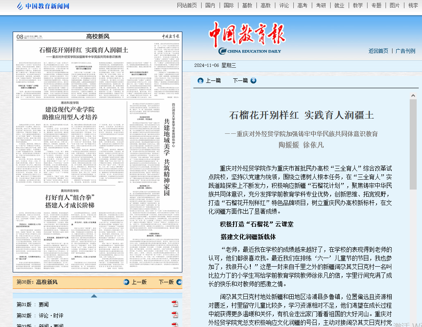Open 网站首页 in top navigation

[187, 5]
